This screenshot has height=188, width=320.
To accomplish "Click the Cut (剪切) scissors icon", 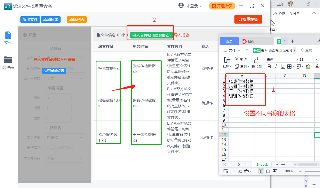I will [237, 59].
